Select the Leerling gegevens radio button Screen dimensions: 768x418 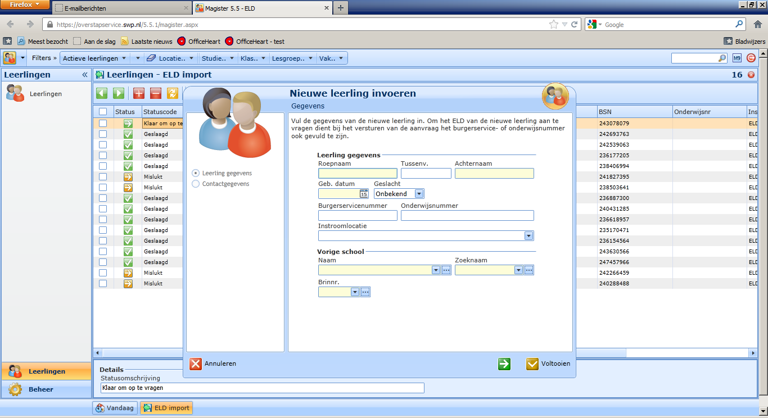(196, 173)
